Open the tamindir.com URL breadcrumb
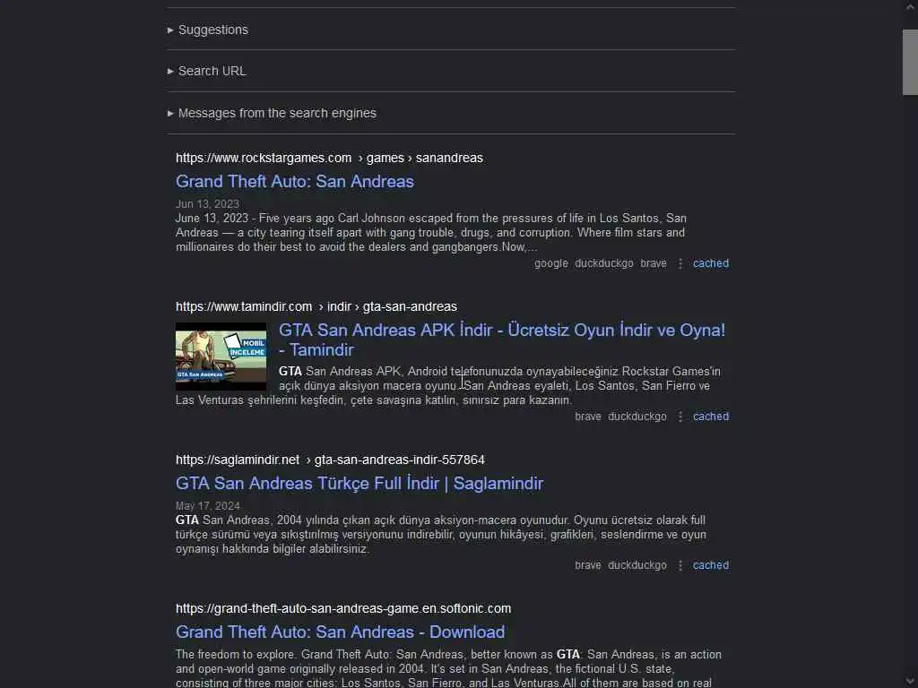The image size is (918, 688). (316, 306)
